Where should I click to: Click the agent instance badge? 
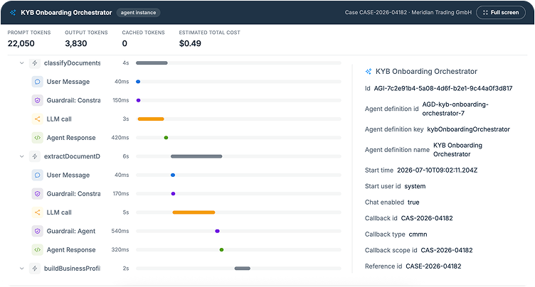(x=138, y=13)
